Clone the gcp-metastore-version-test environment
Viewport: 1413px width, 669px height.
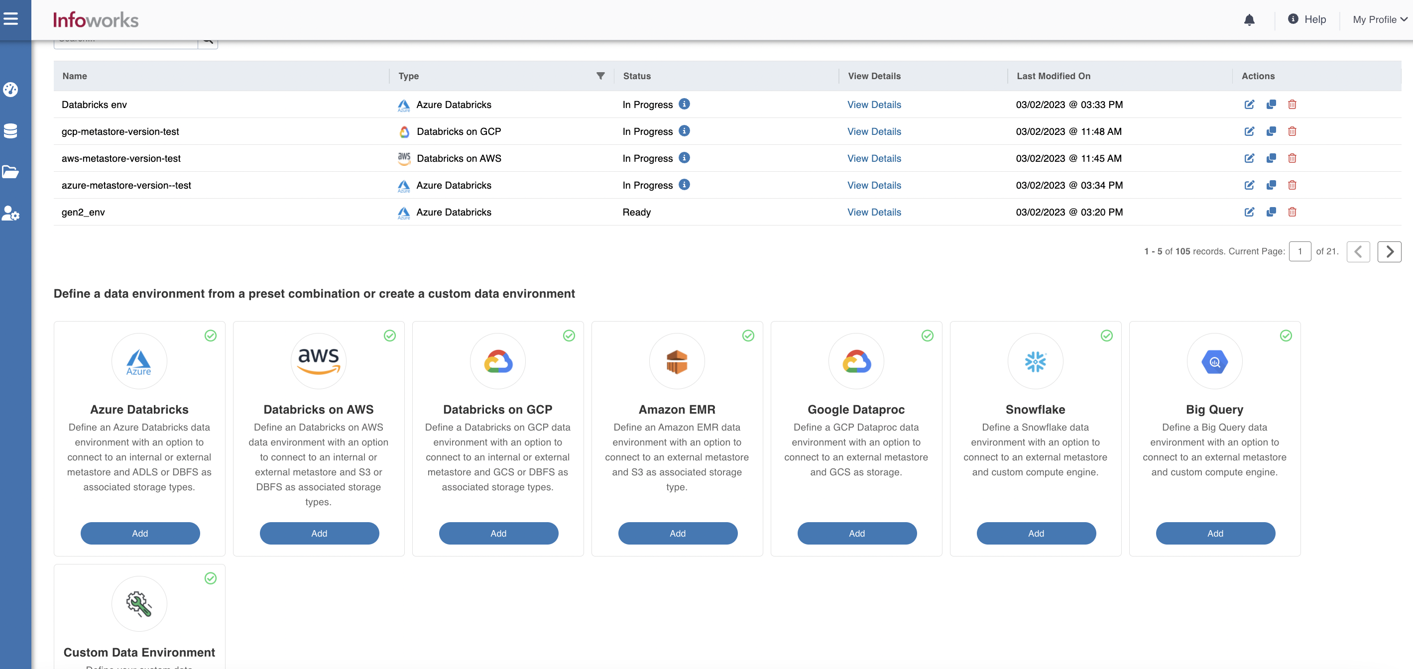[1271, 131]
